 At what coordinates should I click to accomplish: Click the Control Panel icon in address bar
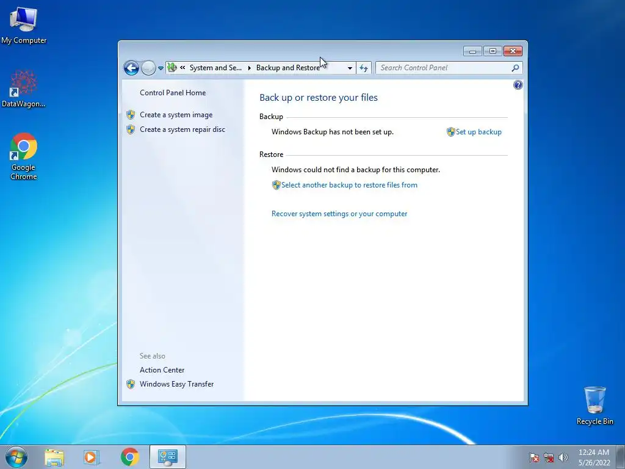172,67
